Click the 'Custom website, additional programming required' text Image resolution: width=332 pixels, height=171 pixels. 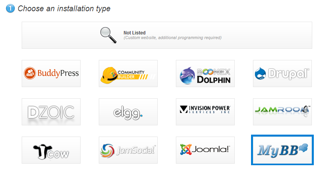tap(172, 38)
